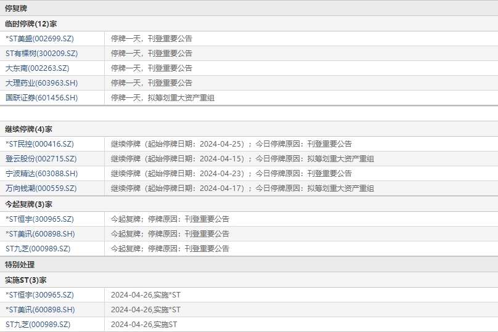This screenshot has width=498, height=332.
Task: Select the 继续停牌(4)家 section heading
Action: click(28, 129)
